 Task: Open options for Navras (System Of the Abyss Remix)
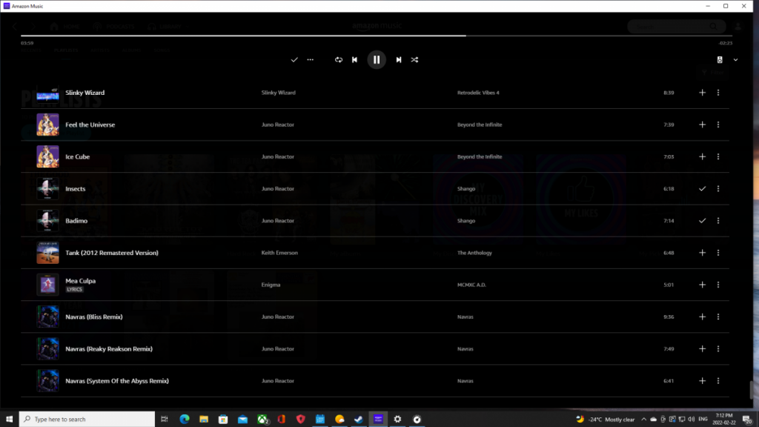tap(717, 380)
